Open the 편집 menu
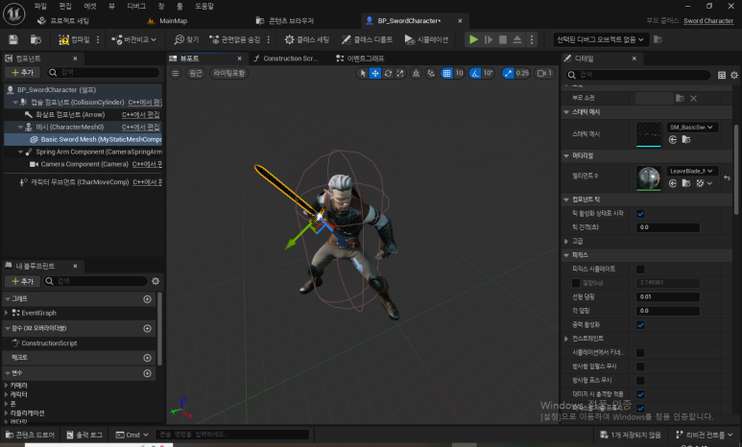742x447 pixels. coord(65,6)
